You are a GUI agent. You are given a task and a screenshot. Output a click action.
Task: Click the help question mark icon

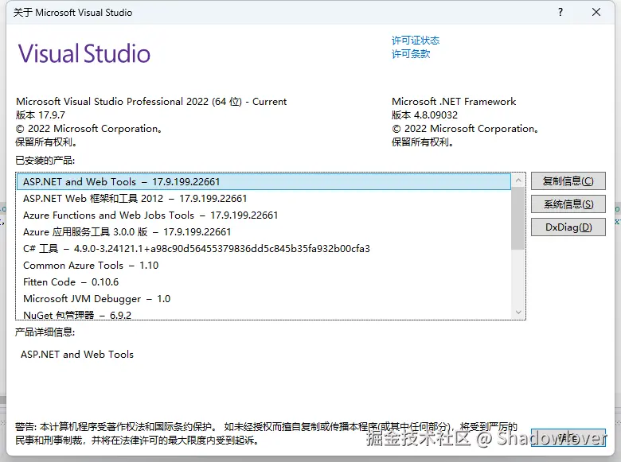pos(560,12)
